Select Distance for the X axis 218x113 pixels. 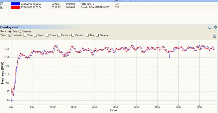[20, 32]
